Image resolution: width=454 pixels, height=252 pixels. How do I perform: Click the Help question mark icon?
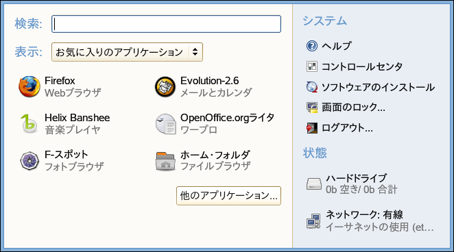pos(312,46)
